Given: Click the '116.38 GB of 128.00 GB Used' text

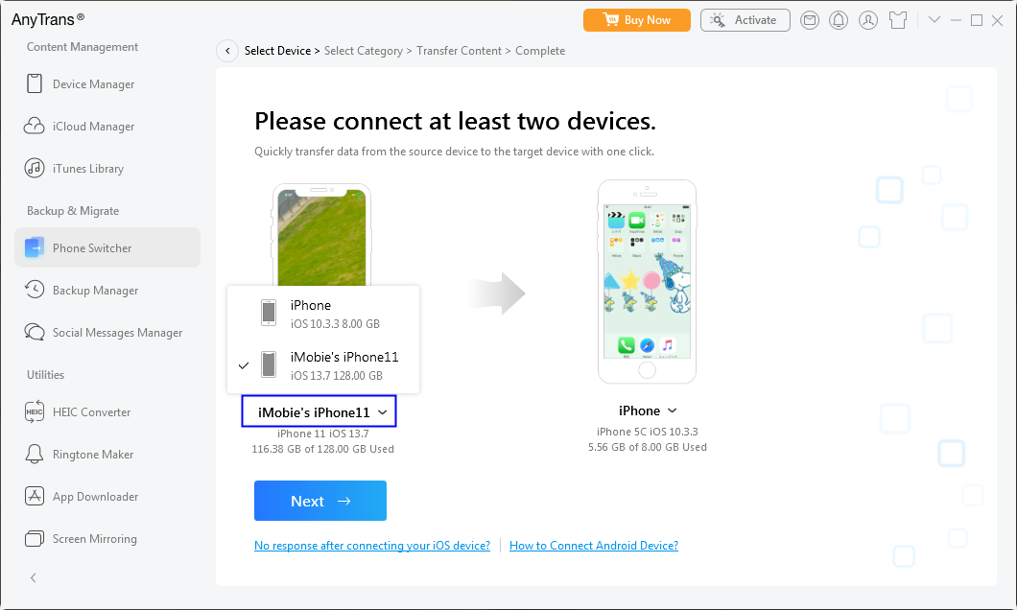Looking at the screenshot, I should click(x=323, y=449).
